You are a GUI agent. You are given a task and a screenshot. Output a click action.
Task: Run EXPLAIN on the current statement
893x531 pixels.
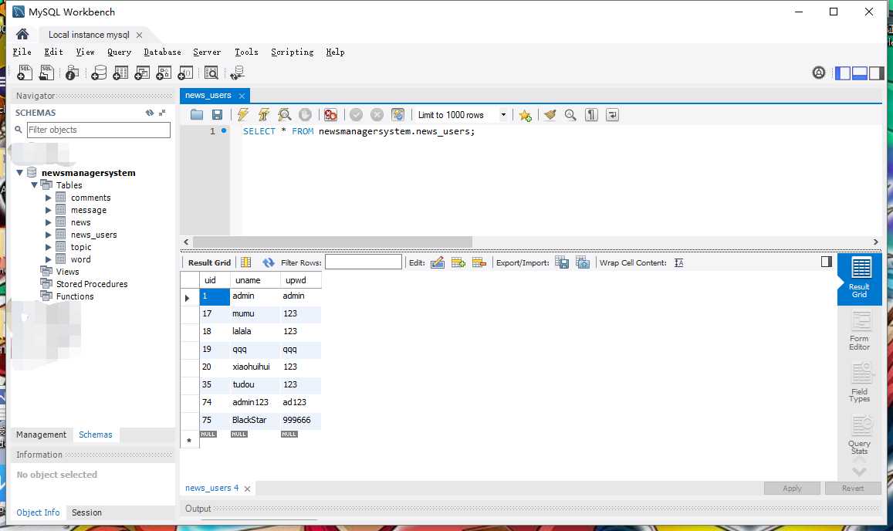pyautogui.click(x=285, y=114)
